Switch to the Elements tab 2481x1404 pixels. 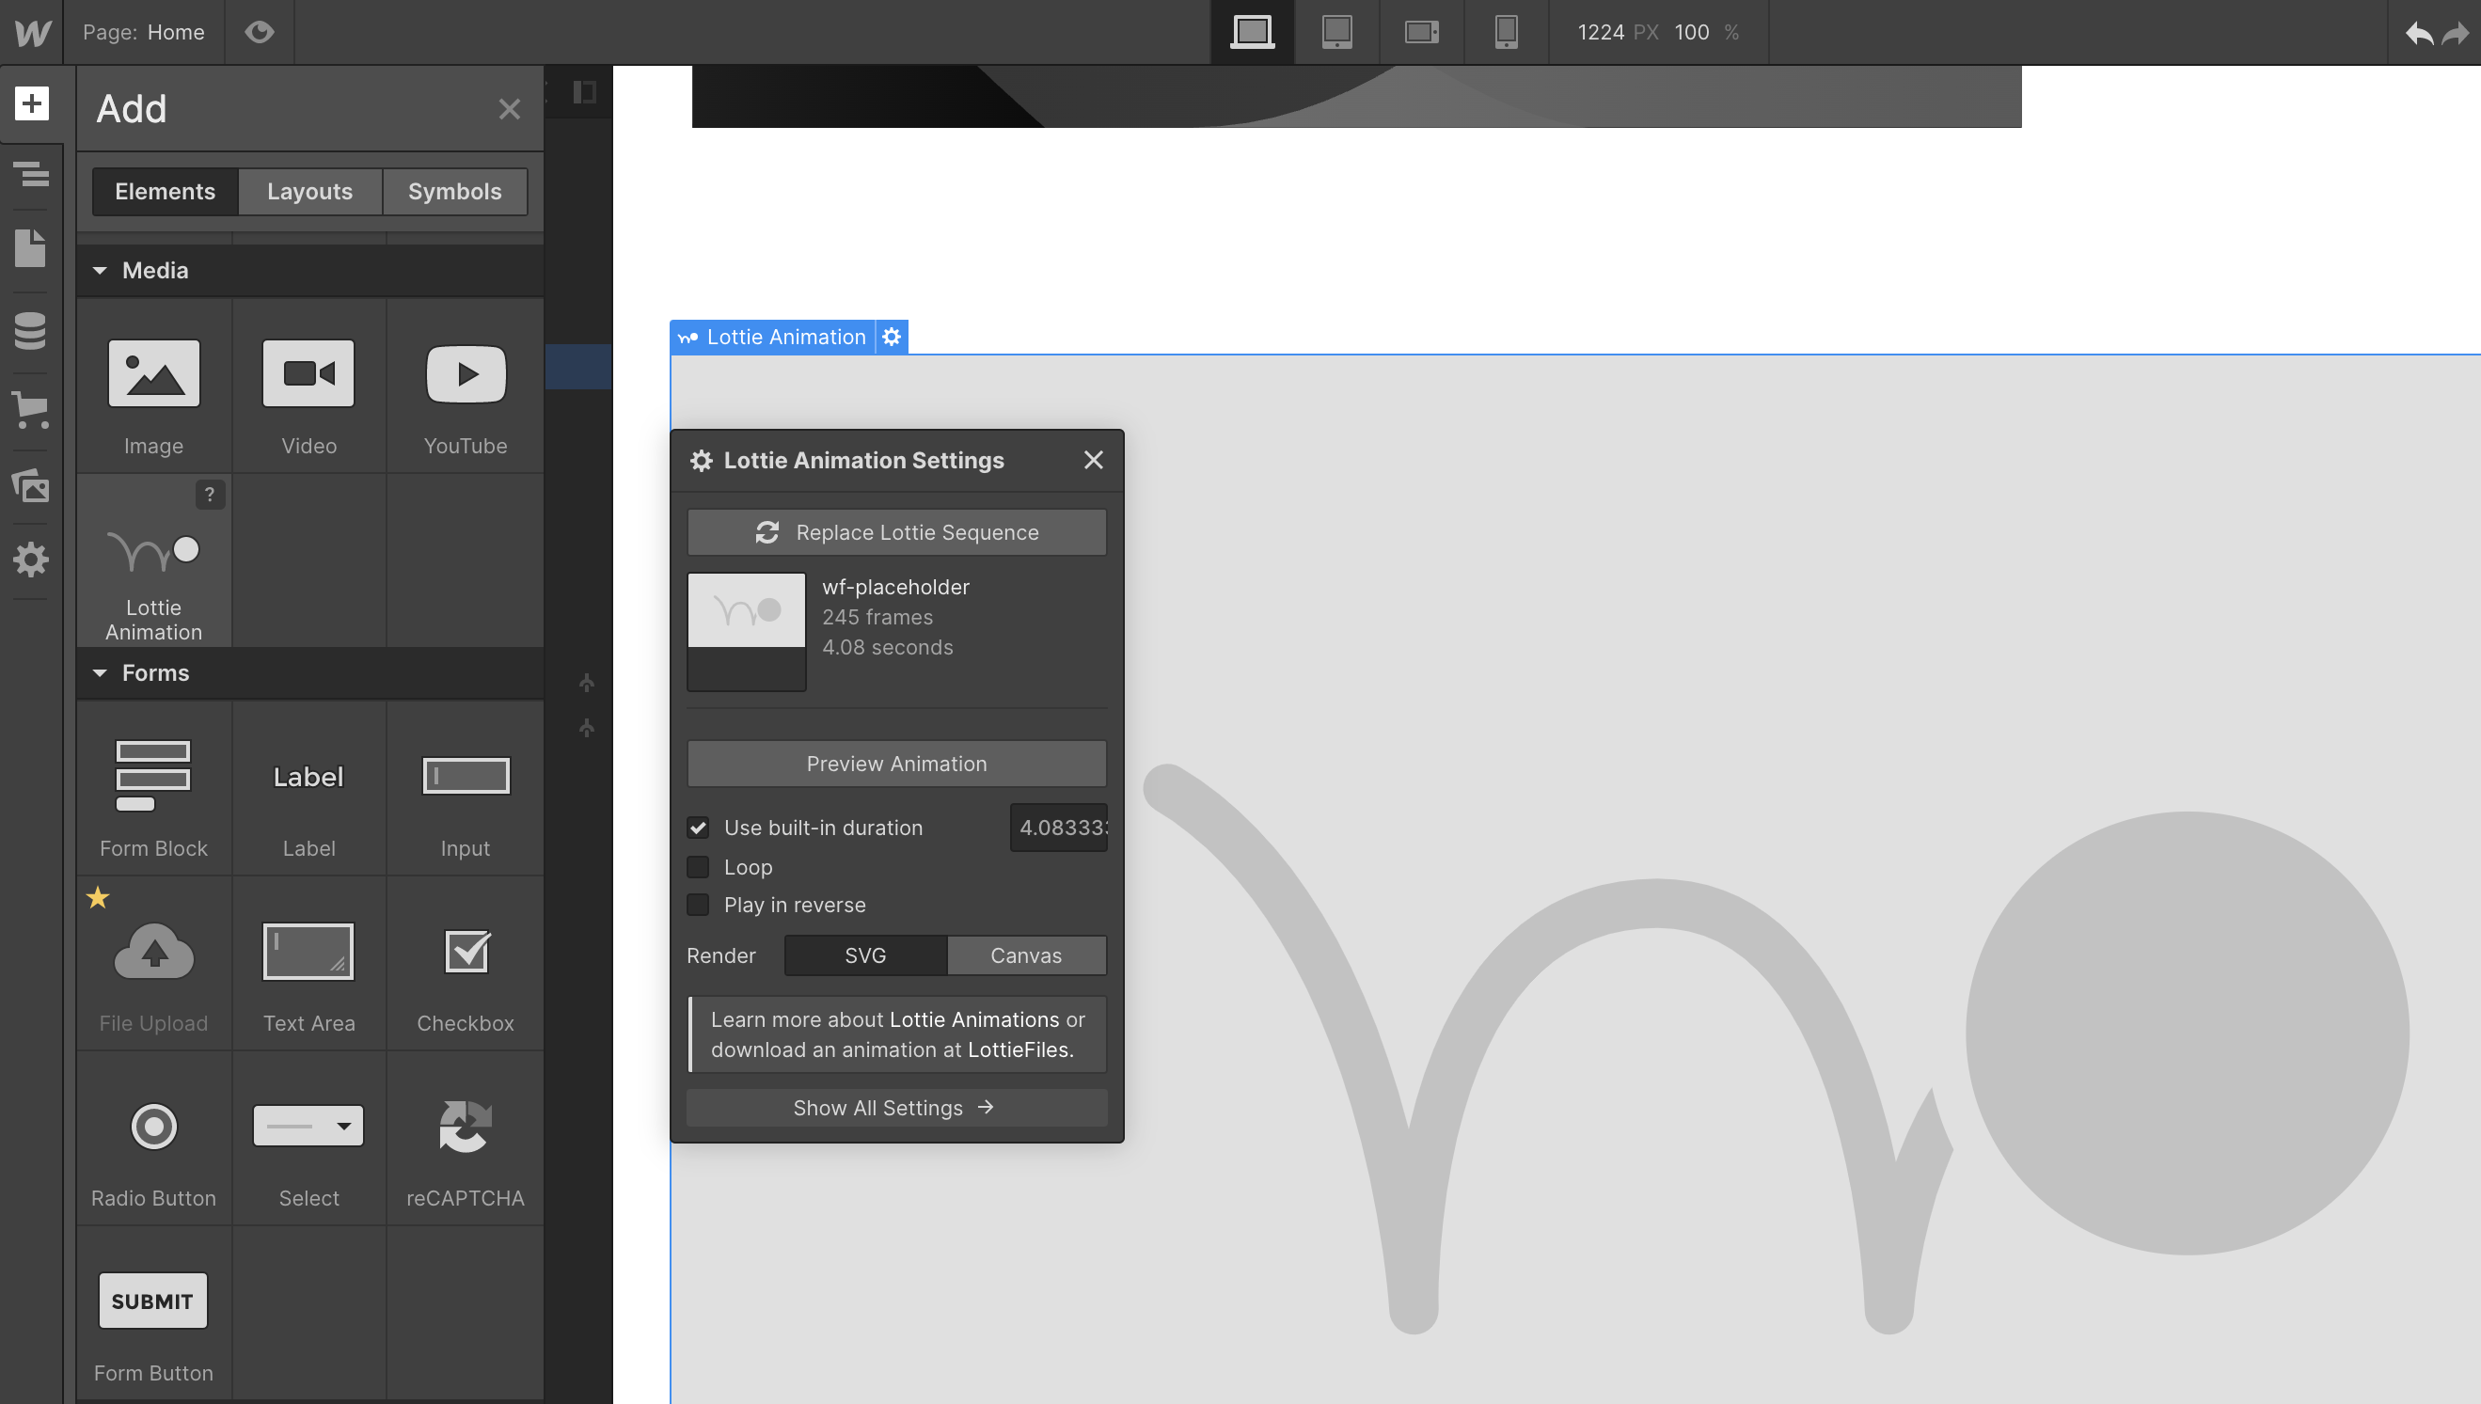(x=165, y=191)
